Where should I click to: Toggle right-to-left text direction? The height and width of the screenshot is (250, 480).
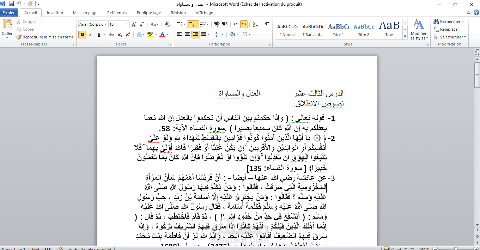click(244, 24)
